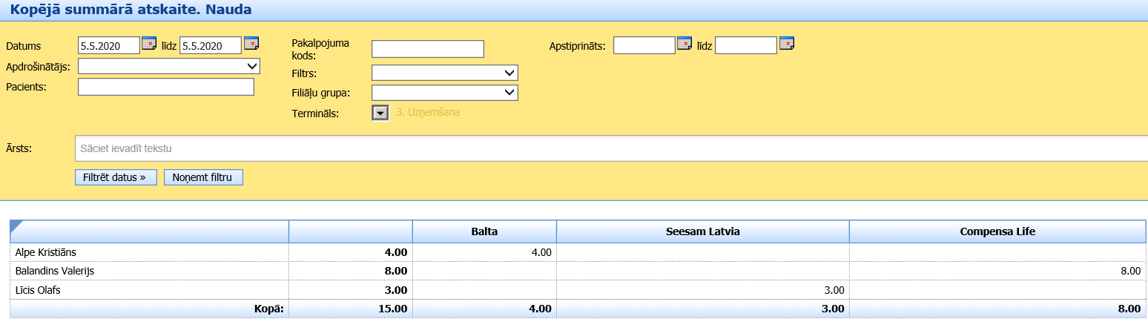Open the Filtrs dropdown list

[x=444, y=73]
